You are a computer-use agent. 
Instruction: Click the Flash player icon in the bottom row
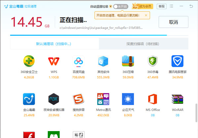[29, 135]
